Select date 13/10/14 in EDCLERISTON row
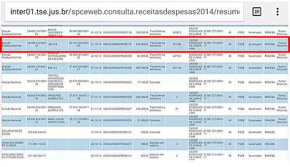290x167 pixels. point(96,132)
